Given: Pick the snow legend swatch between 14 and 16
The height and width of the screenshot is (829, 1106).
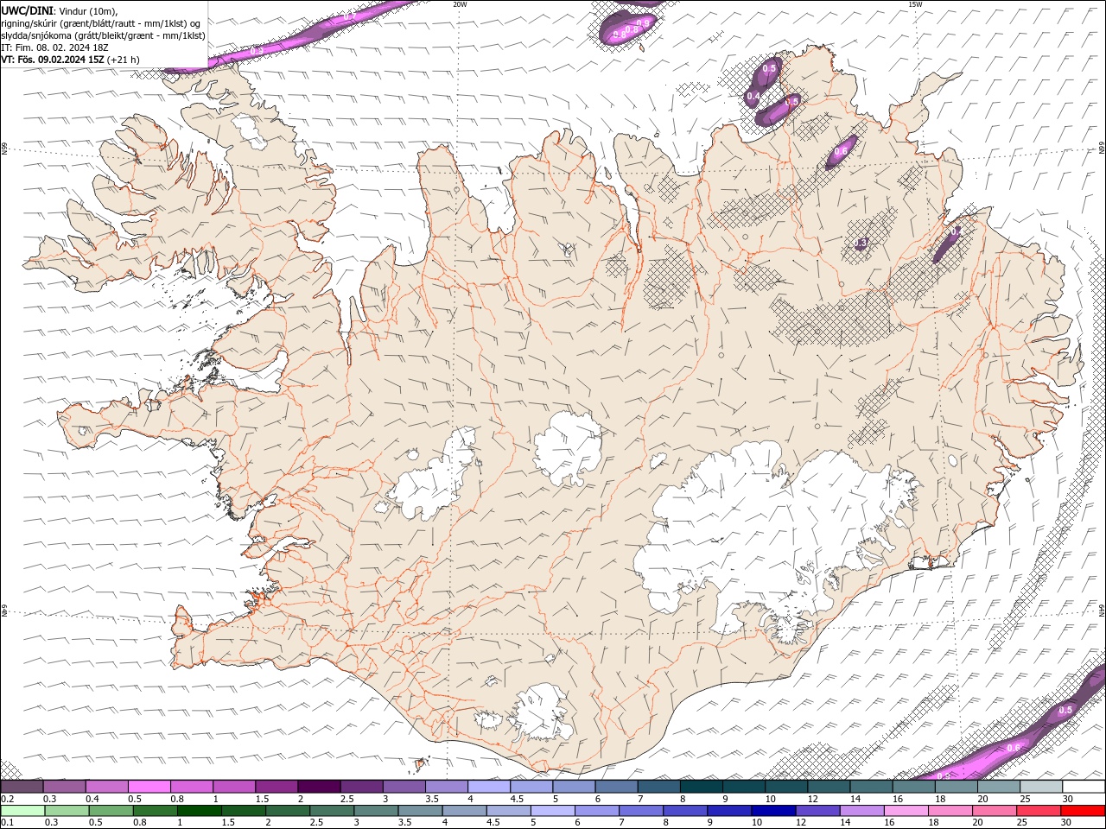Looking at the screenshot, I should click(x=872, y=787).
